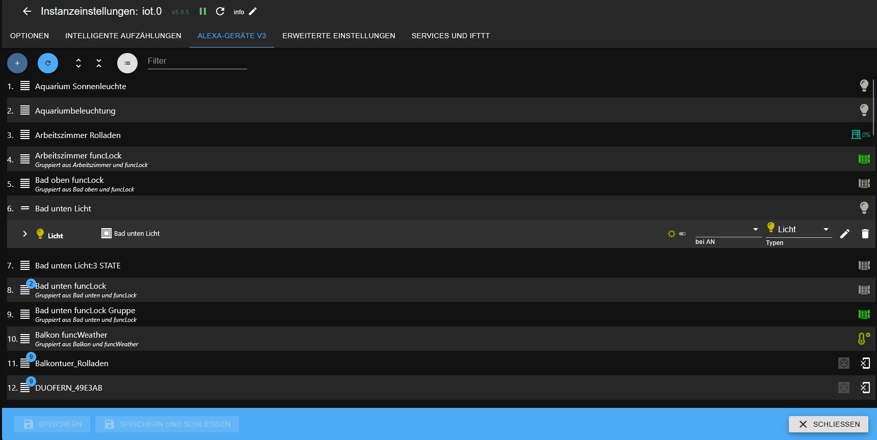Click the window icon of Bad unten Licht:3 STATE

pos(864,265)
